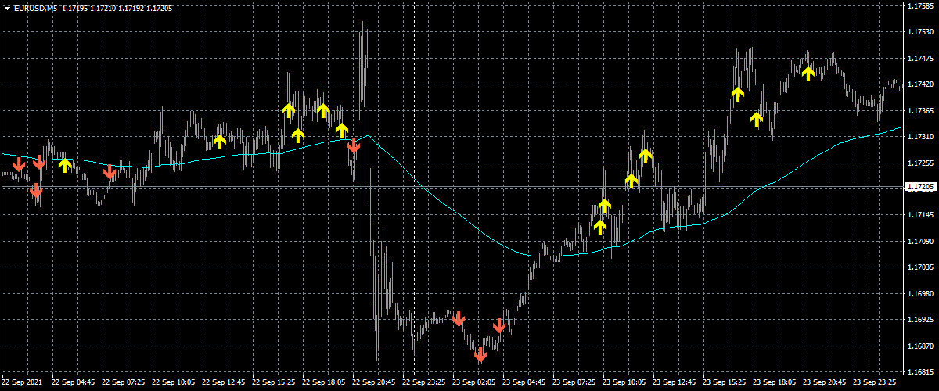Click the time label 22 Sep 20:45

pyautogui.click(x=373, y=383)
